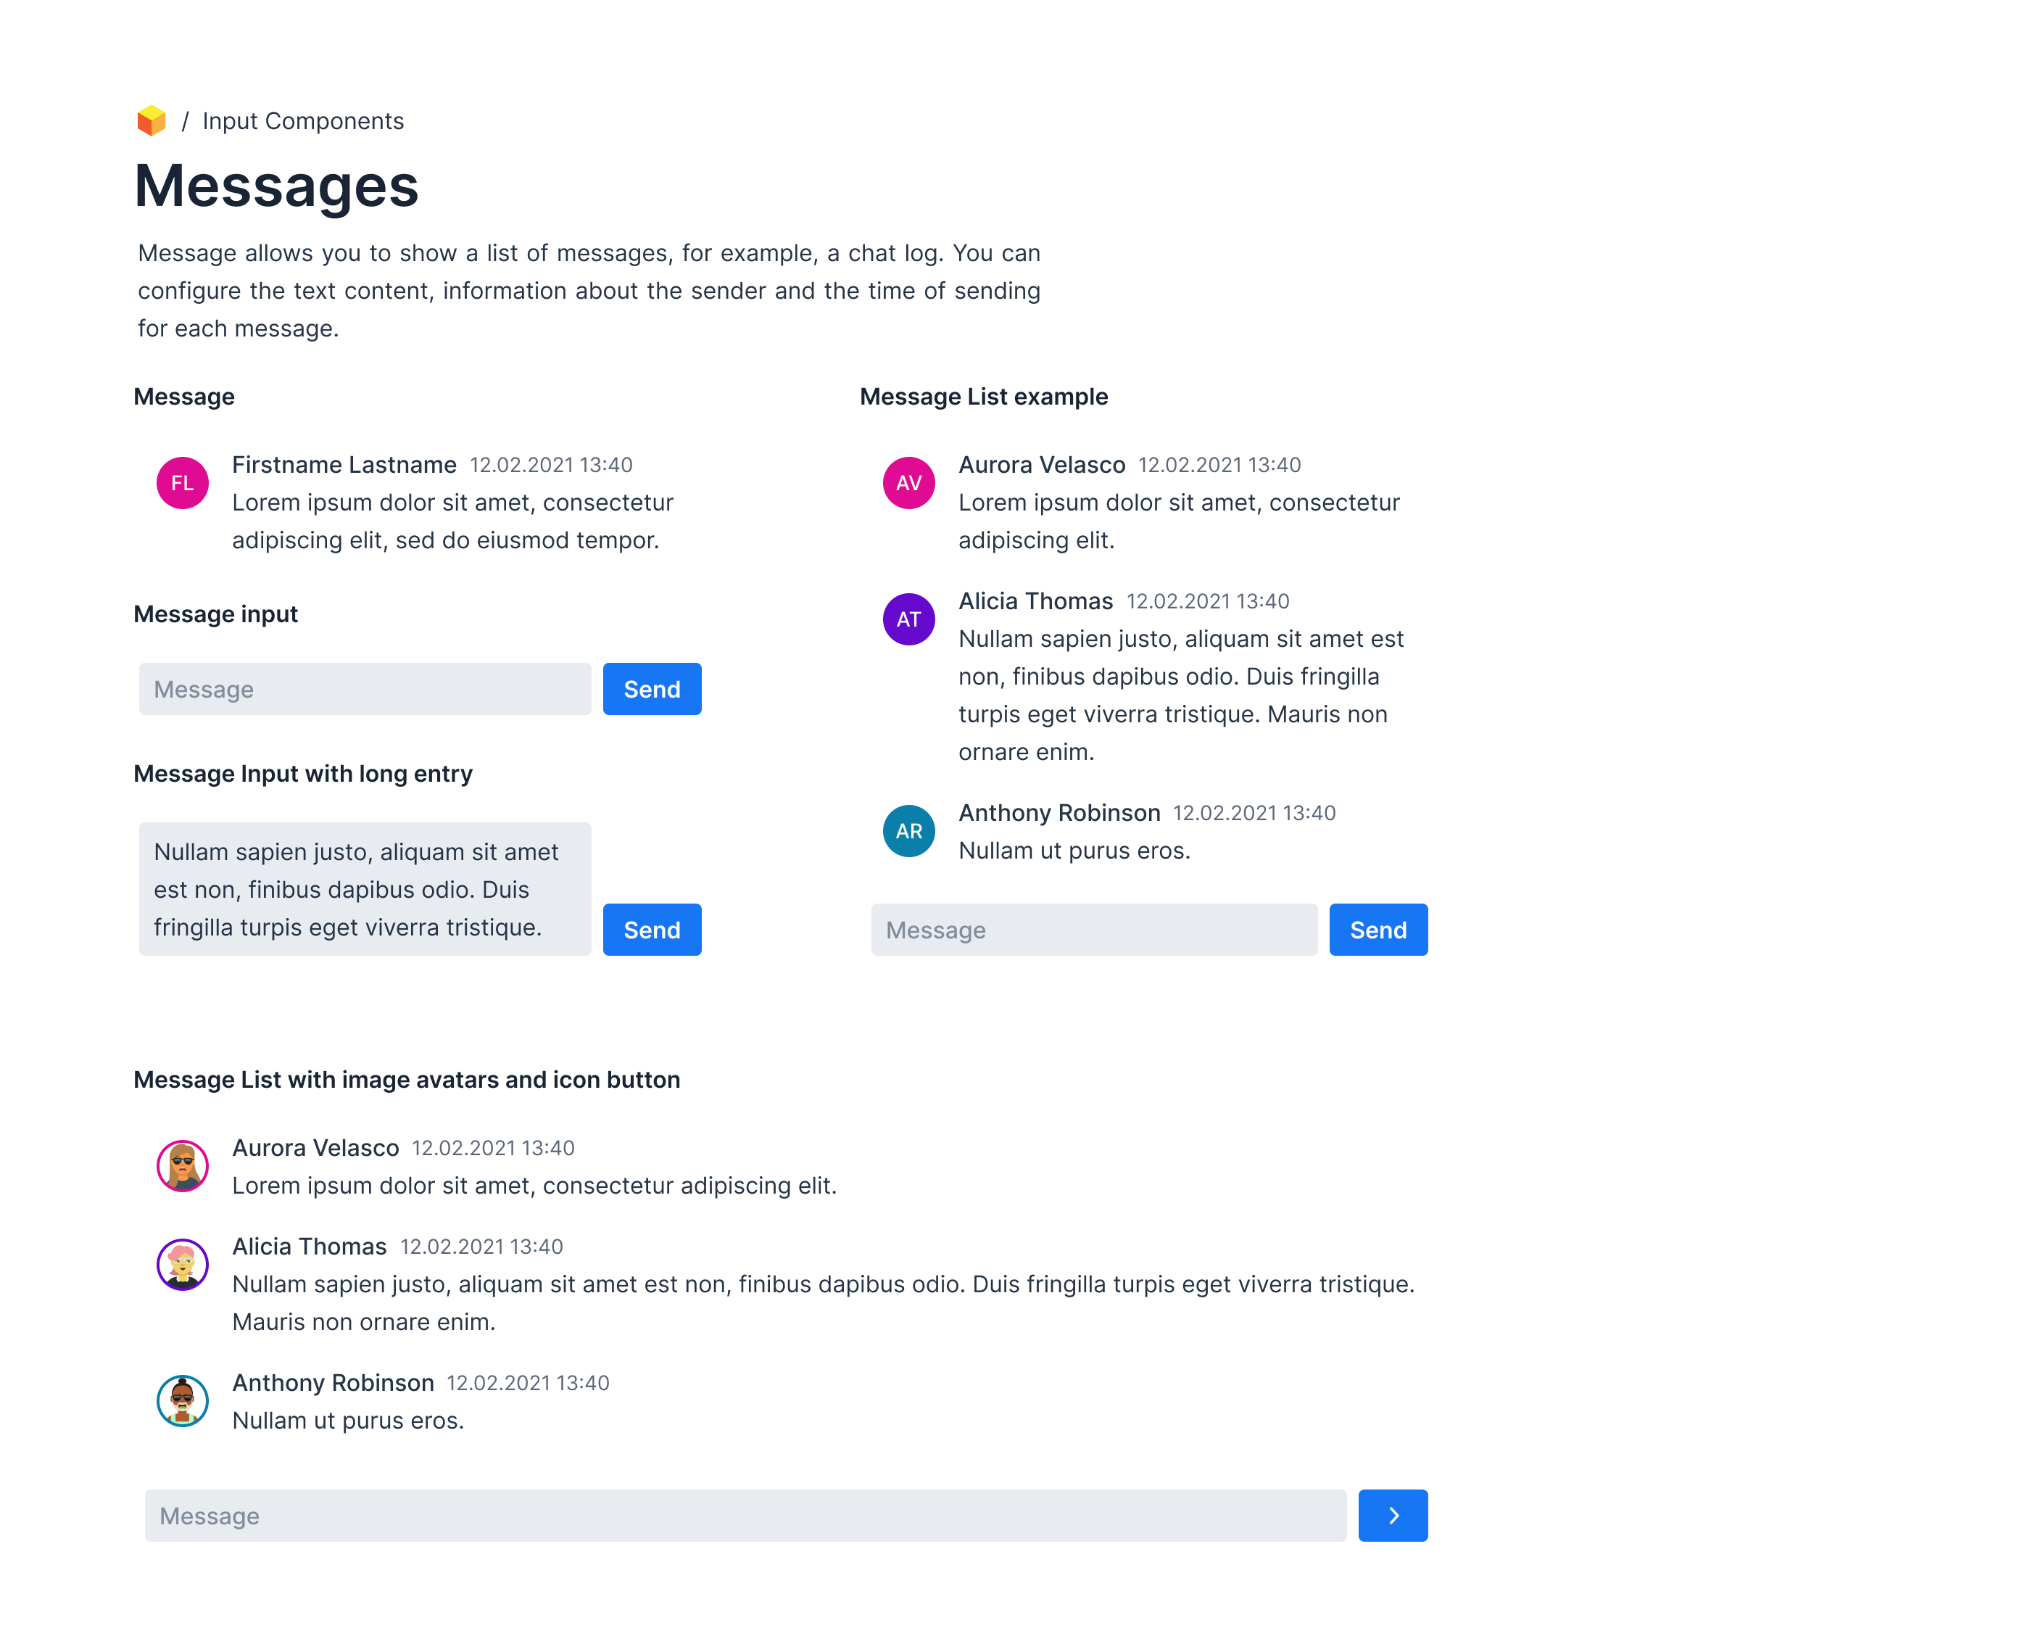Image resolution: width=2030 pixels, height=1636 pixels.
Task: Click Send beside the long entry input
Action: 652,930
